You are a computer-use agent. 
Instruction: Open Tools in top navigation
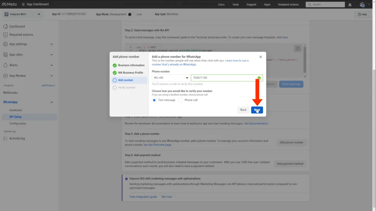235,4
